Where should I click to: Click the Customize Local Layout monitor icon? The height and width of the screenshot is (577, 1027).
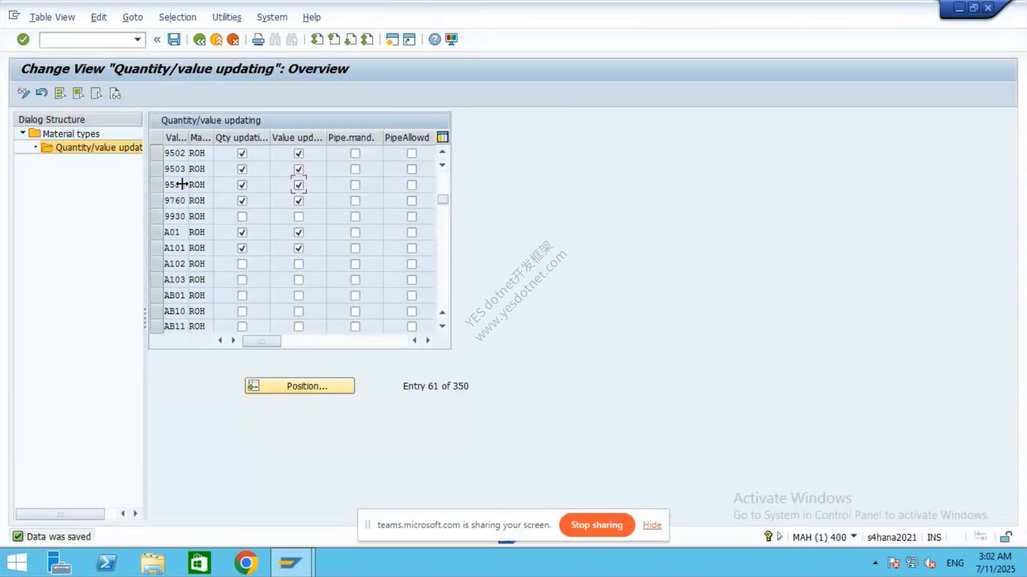click(x=451, y=40)
